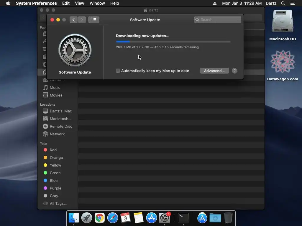
Task: Open the Advanced... options
Action: (214, 71)
